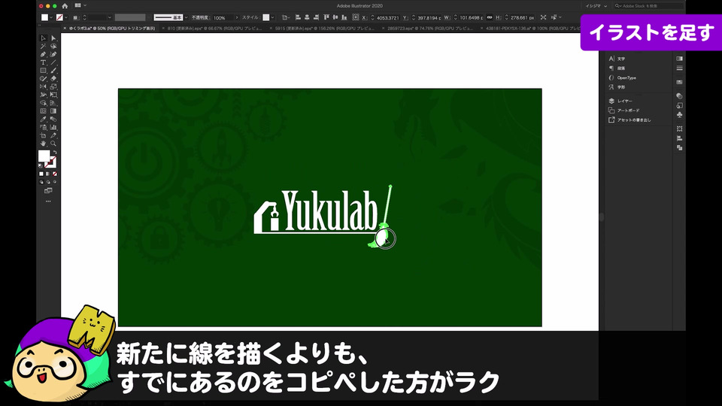
Task: Expand the opacity 100% arrow
Action: [x=237, y=17]
